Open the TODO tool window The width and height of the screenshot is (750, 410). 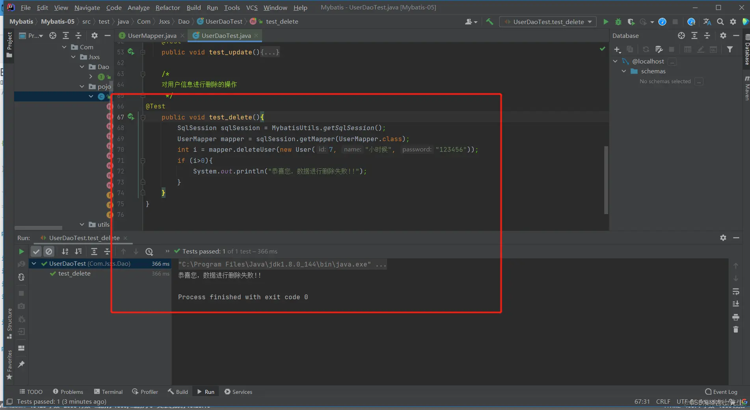(31, 391)
